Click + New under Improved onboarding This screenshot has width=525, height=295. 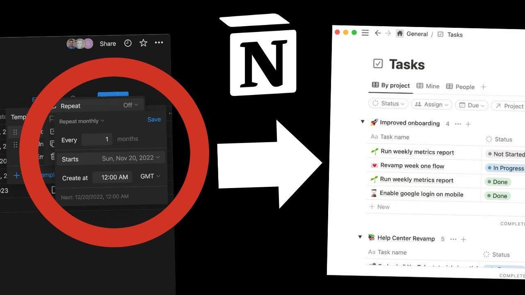pyautogui.click(x=379, y=207)
